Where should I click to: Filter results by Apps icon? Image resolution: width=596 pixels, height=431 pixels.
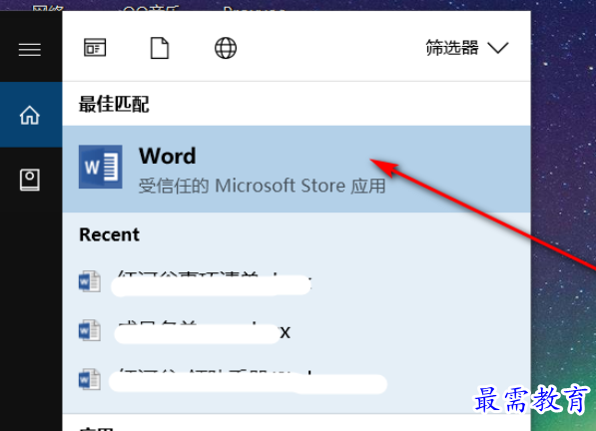[95, 48]
